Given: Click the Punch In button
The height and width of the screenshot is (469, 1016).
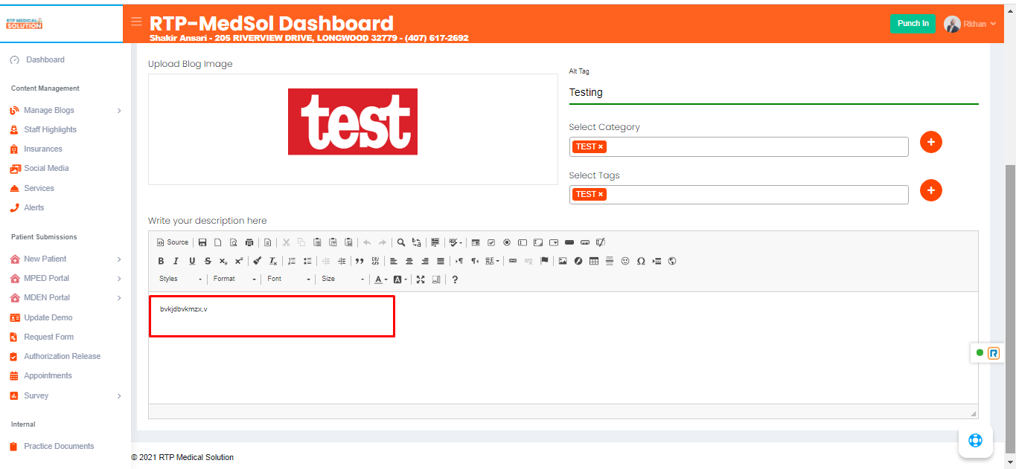Looking at the screenshot, I should click(913, 24).
